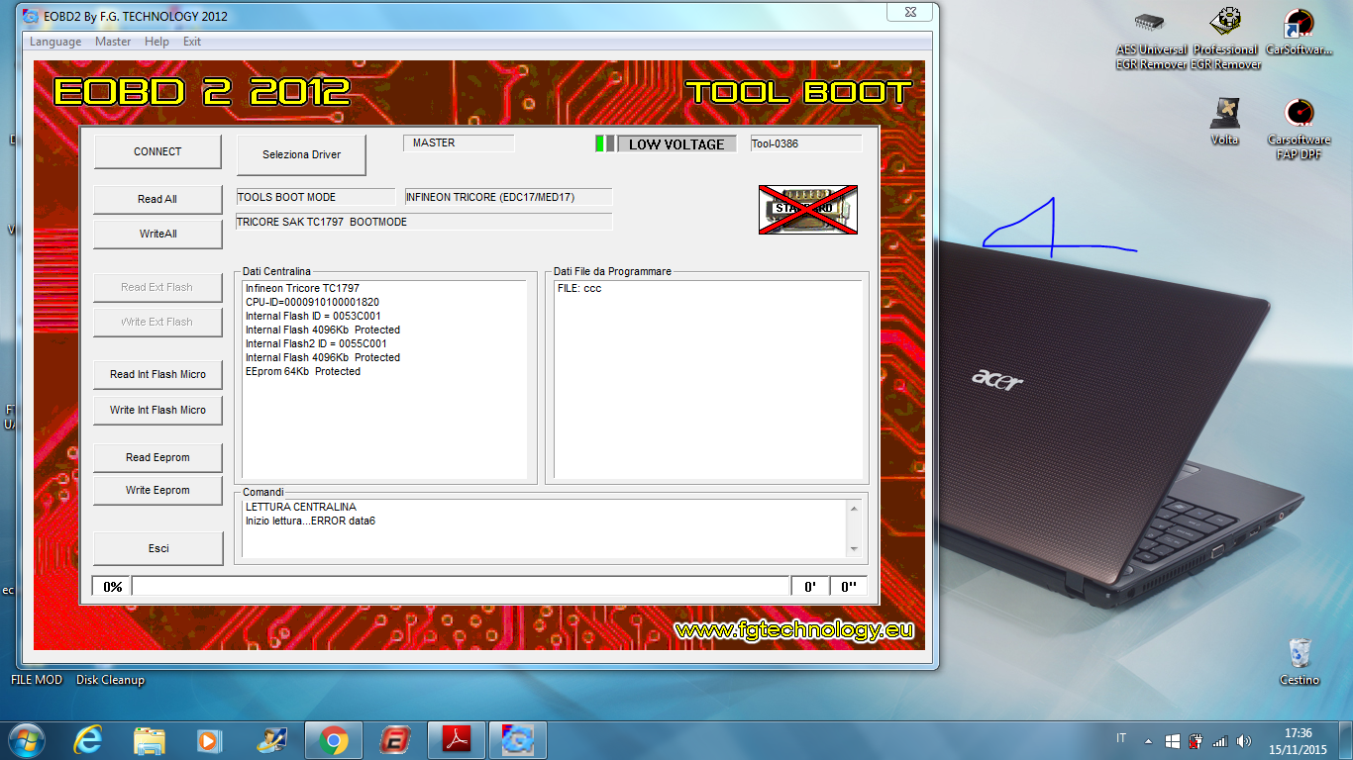The image size is (1353, 760).
Task: Show hidden tray icons arrow
Action: (1148, 740)
